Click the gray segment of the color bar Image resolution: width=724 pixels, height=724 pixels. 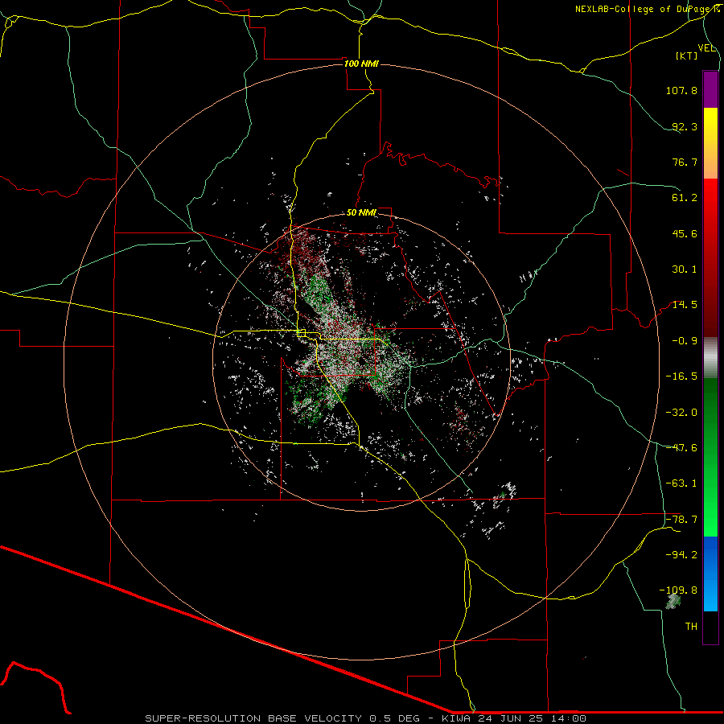coord(710,358)
